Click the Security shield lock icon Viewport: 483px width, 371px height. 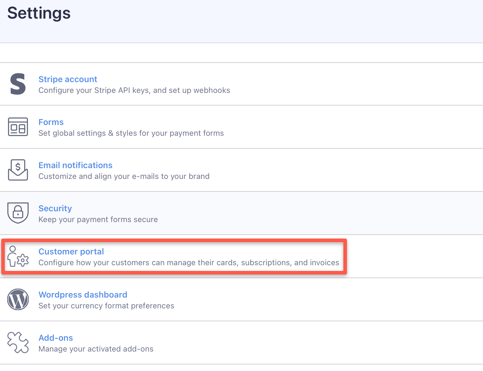(x=18, y=213)
